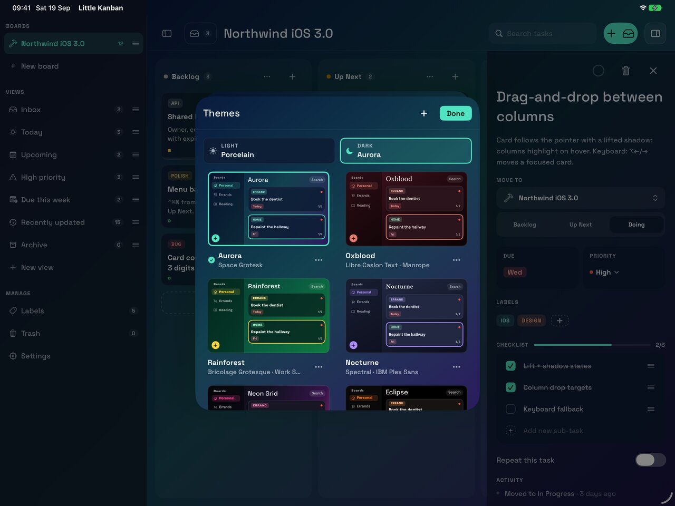
Task: Select the Doing column tab
Action: point(637,225)
